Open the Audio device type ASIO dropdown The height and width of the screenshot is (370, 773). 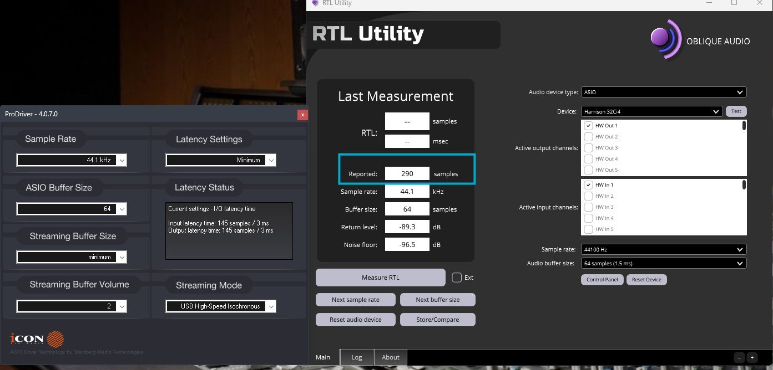(664, 92)
